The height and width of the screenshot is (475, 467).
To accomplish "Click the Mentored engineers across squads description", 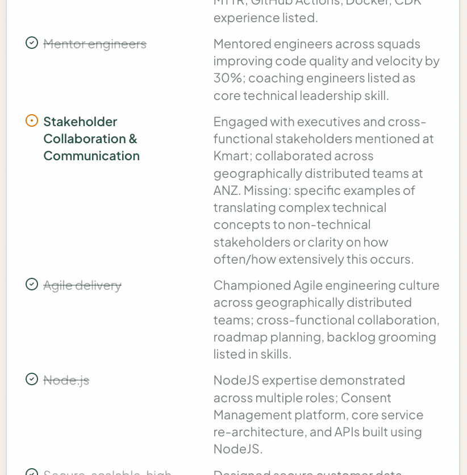I will tap(327, 70).
